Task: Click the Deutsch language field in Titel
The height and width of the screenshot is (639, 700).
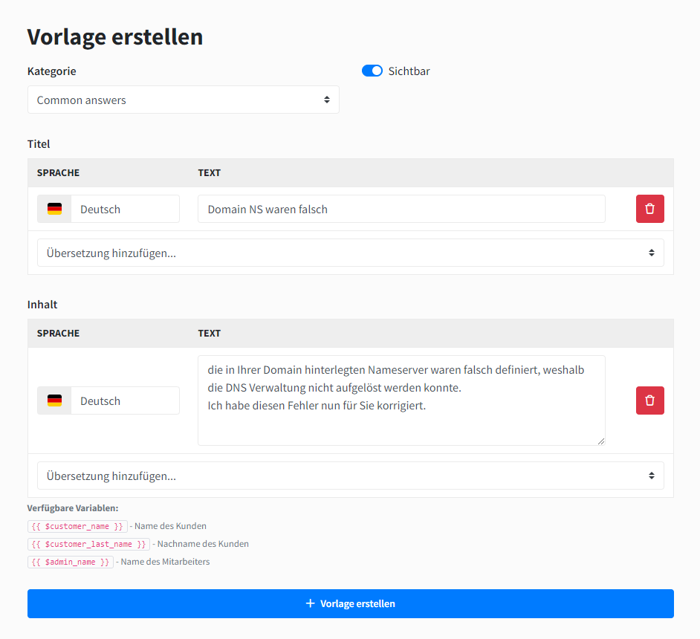Action: point(125,209)
